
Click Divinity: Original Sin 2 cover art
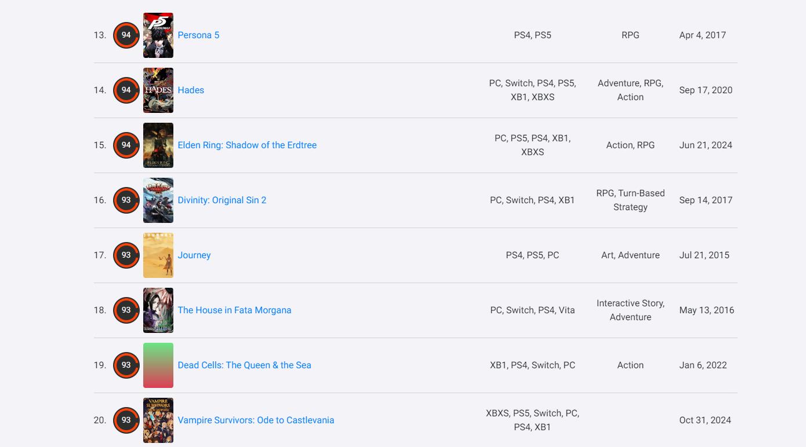[158, 200]
